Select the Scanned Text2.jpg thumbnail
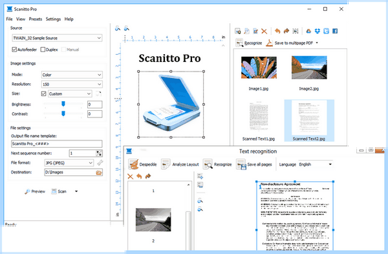This screenshot has height=254, width=388. coord(309,121)
